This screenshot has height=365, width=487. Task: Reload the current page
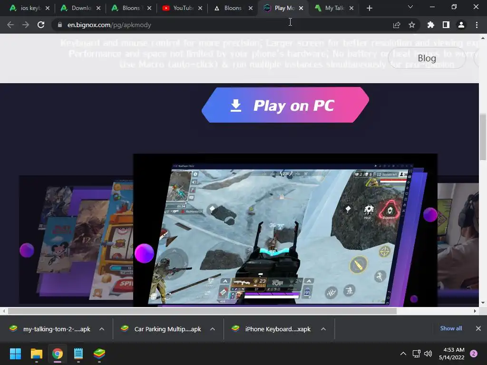point(41,25)
